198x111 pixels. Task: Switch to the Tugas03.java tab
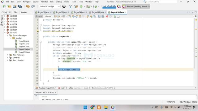(x=61, y=12)
